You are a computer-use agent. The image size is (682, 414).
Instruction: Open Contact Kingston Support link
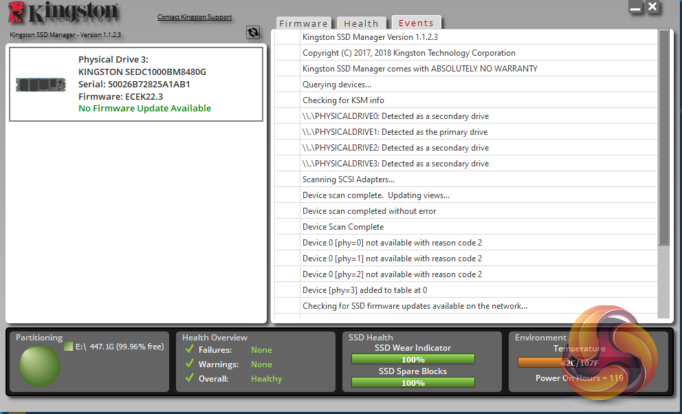click(195, 17)
